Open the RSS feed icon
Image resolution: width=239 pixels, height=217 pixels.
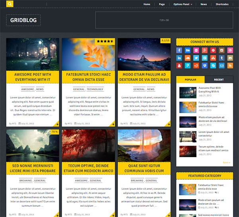click(x=230, y=65)
